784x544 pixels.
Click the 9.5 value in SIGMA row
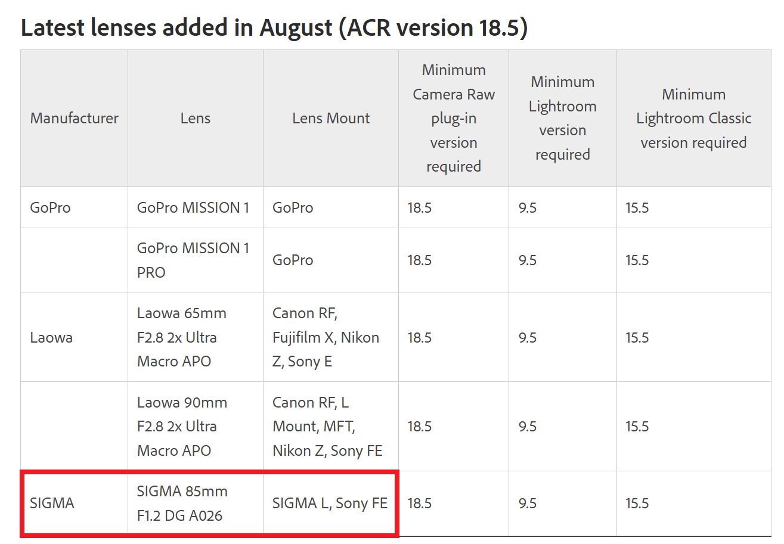[x=528, y=503]
